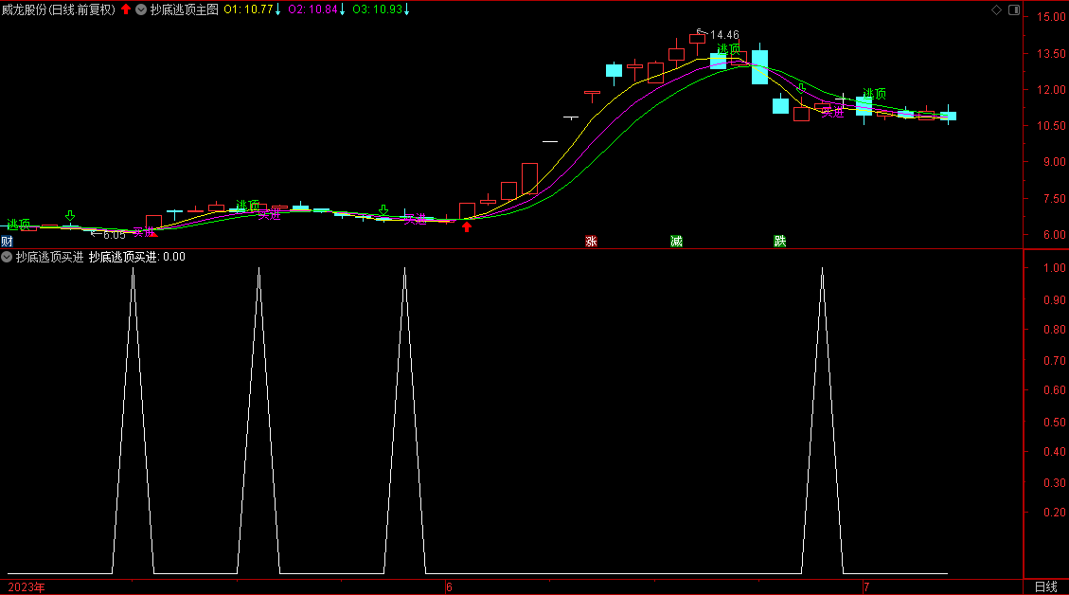Click the red up-arrow next to the stock title
Viewport: 1069px width, 595px height.
(126, 9)
